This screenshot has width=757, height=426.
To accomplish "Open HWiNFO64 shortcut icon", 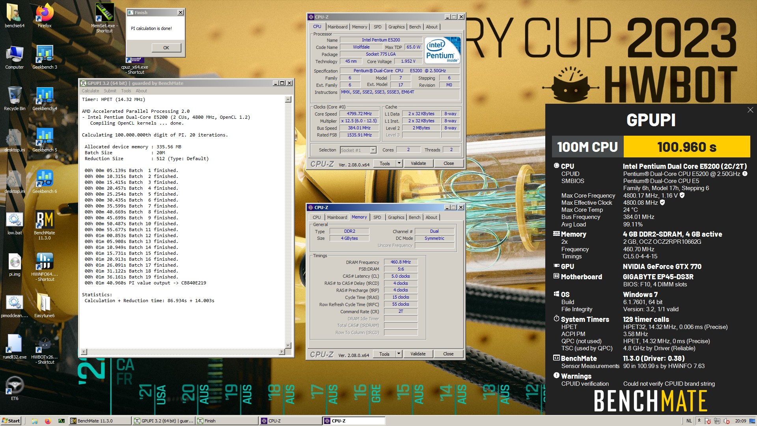I will [45, 267].
